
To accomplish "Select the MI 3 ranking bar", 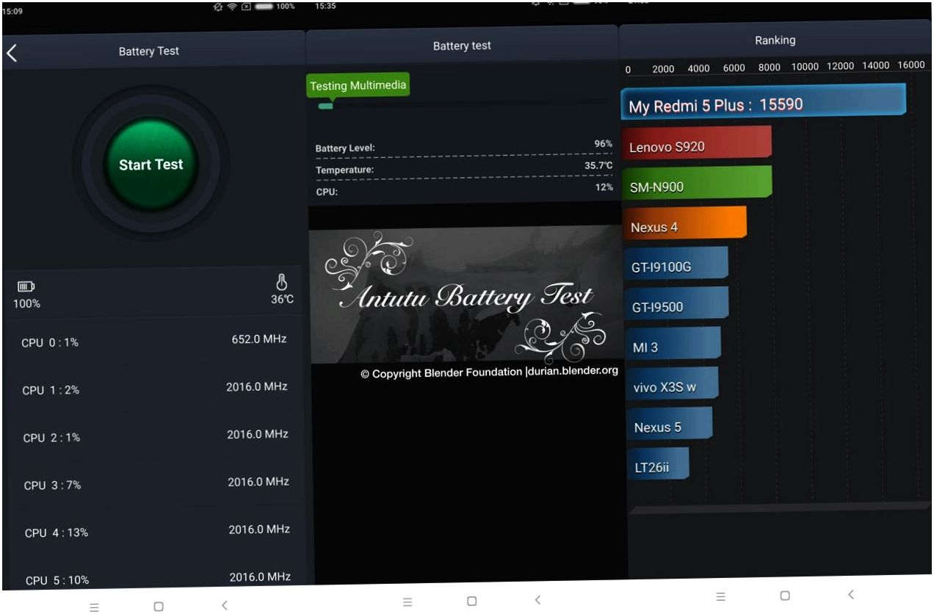I will [x=673, y=343].
